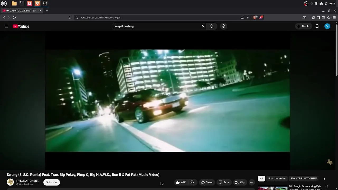Like the video with thumbs up

point(181,182)
